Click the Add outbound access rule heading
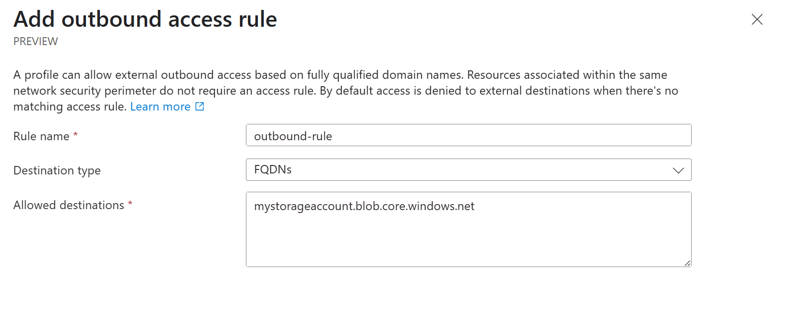 (146, 19)
